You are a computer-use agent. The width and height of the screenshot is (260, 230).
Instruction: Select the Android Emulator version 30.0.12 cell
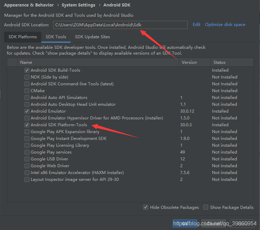[187, 111]
